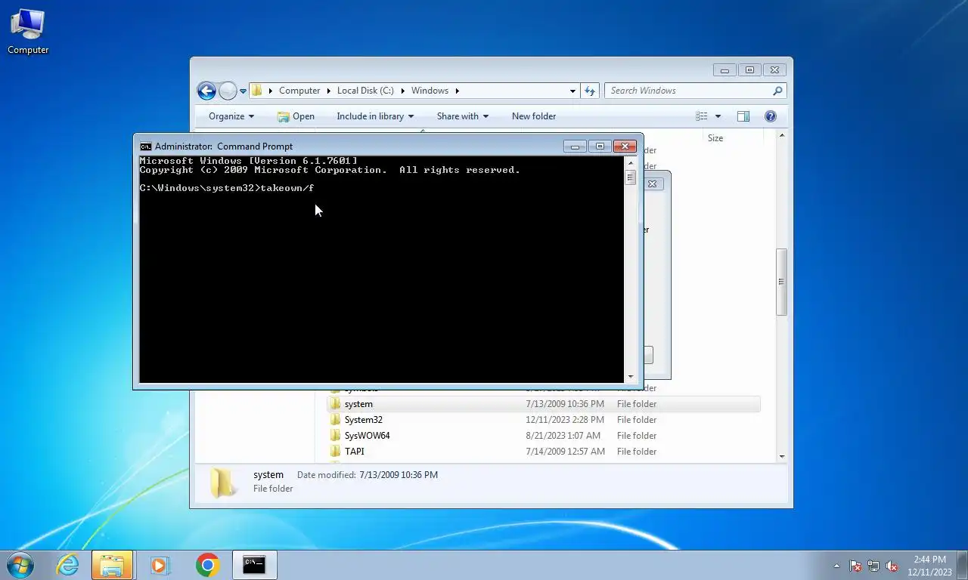
Task: Minimize the Command Prompt window
Action: (x=575, y=147)
